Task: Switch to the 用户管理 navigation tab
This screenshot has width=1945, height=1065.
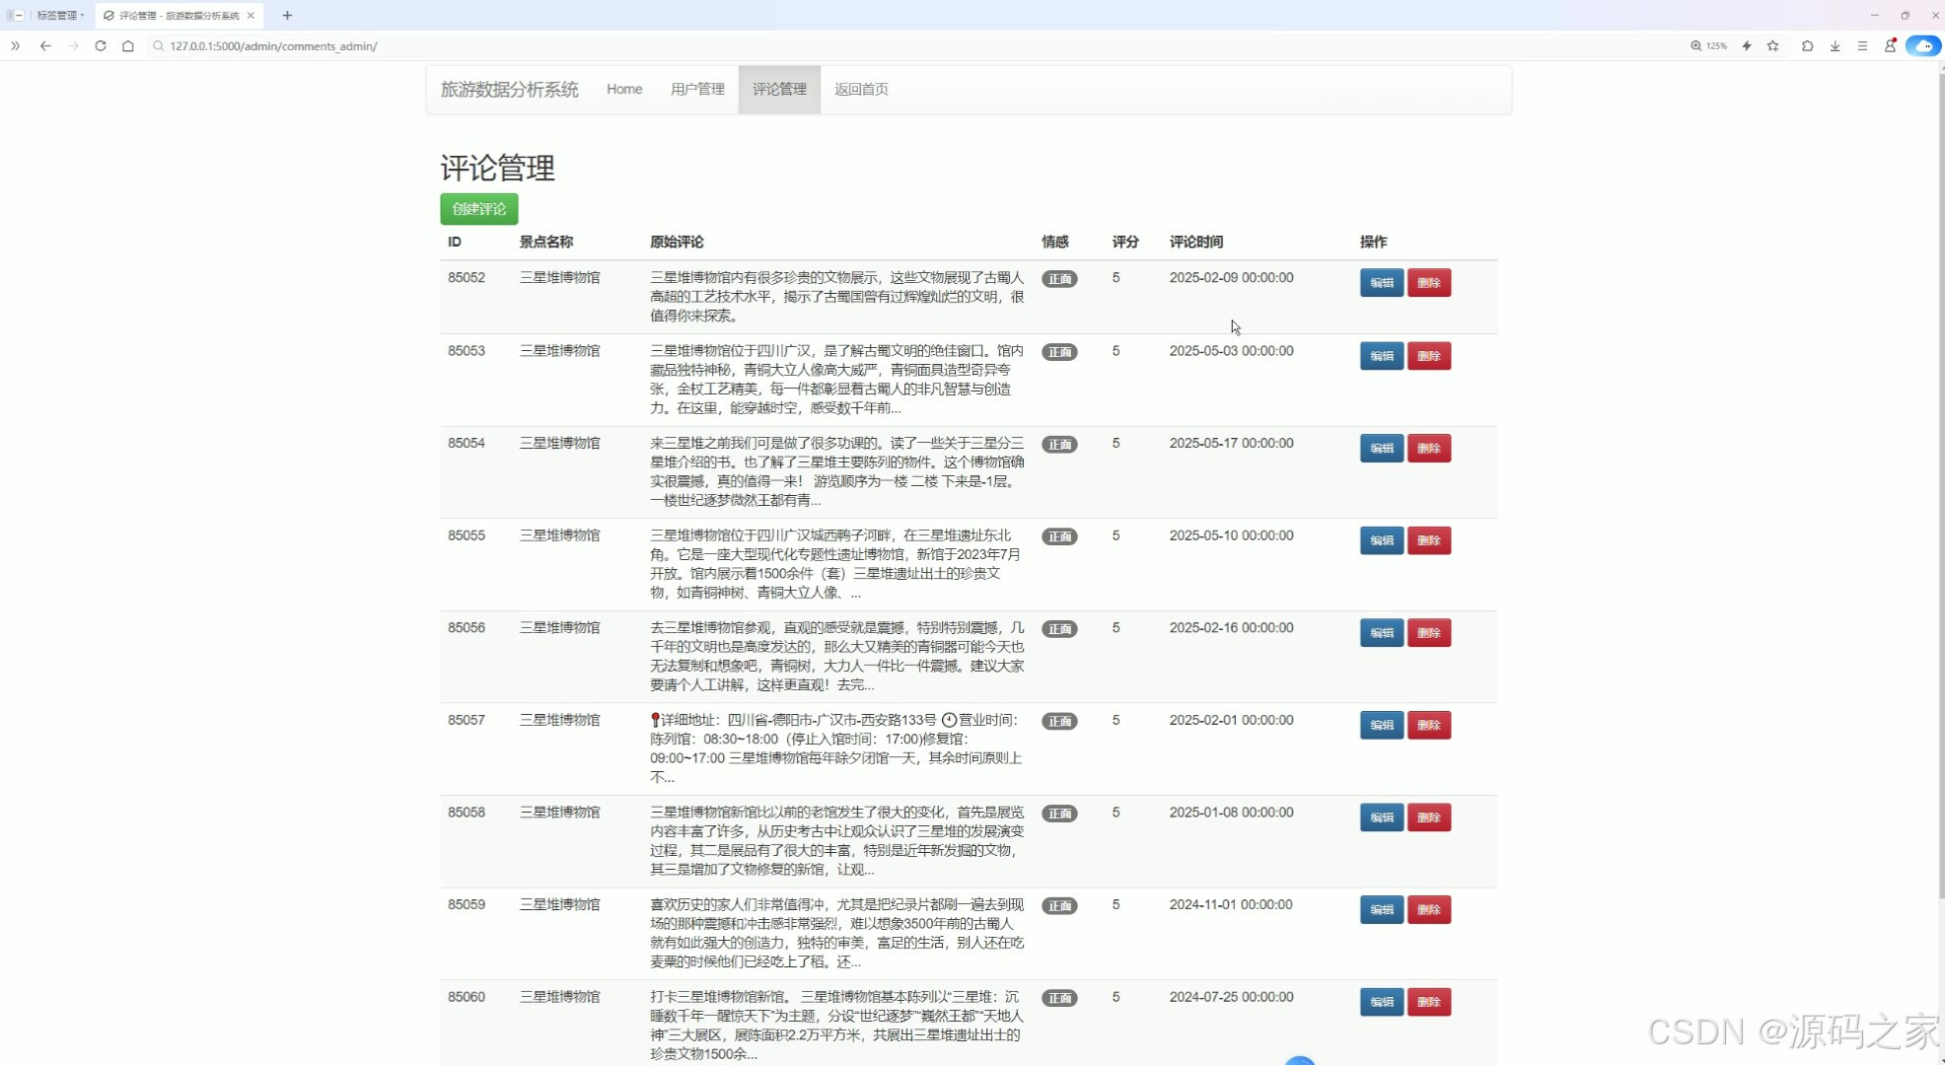Action: click(x=696, y=89)
